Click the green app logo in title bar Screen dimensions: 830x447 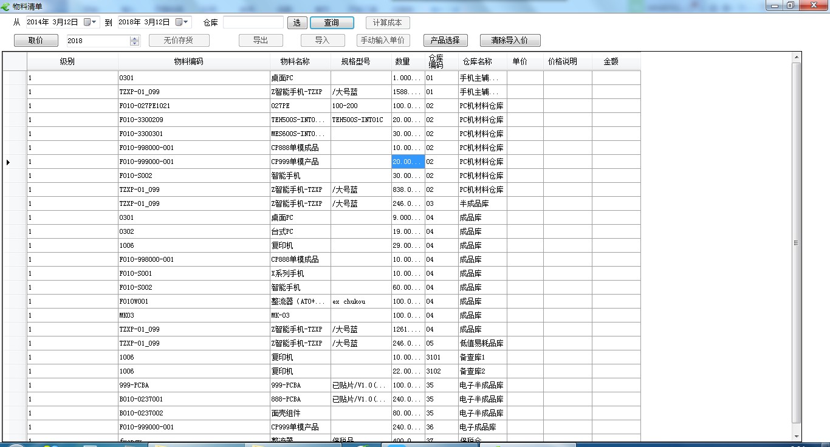(x=6, y=6)
